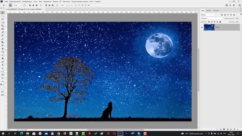
Task: Select the Gradient tool
Action: [x=3, y=52]
